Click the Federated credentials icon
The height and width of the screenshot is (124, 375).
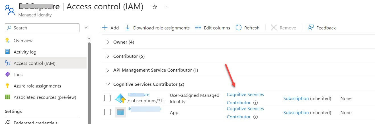(x=8, y=122)
